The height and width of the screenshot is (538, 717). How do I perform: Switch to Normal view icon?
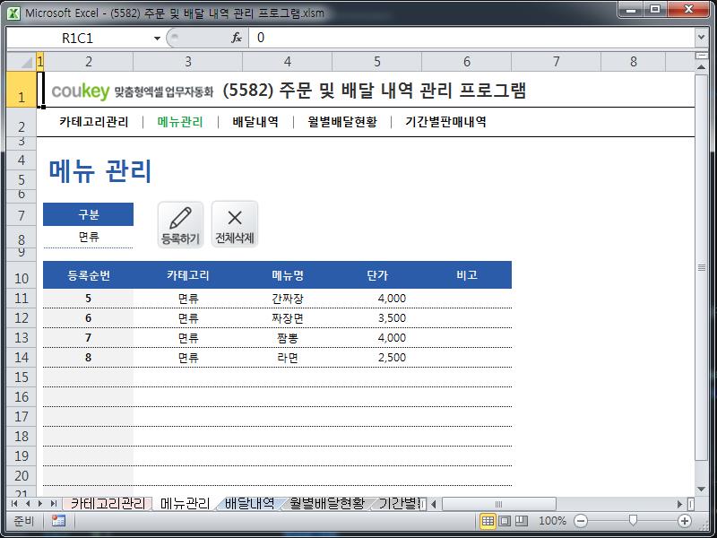click(x=488, y=521)
